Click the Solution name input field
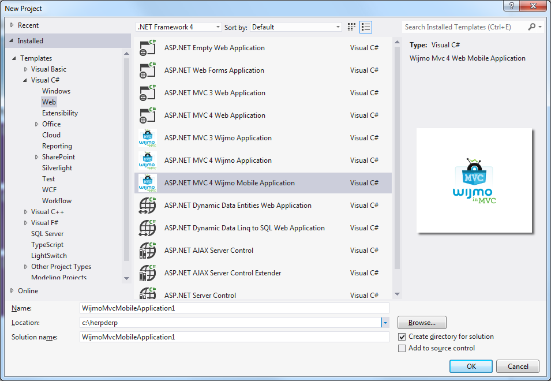This screenshot has width=551, height=381. pos(234,337)
